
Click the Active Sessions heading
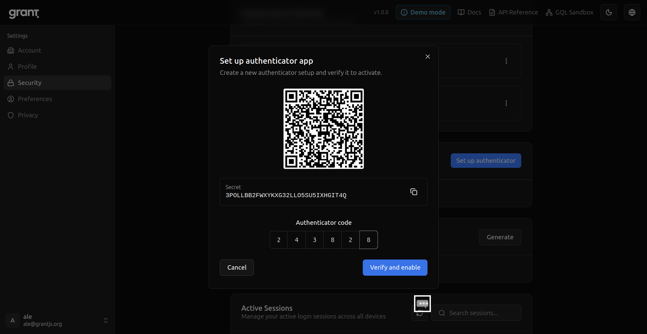point(267,308)
